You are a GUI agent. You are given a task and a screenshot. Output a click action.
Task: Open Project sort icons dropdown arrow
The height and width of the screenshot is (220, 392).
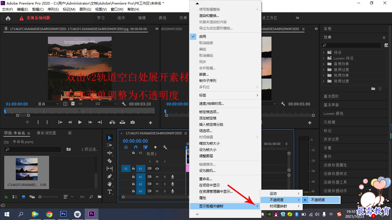point(72,197)
